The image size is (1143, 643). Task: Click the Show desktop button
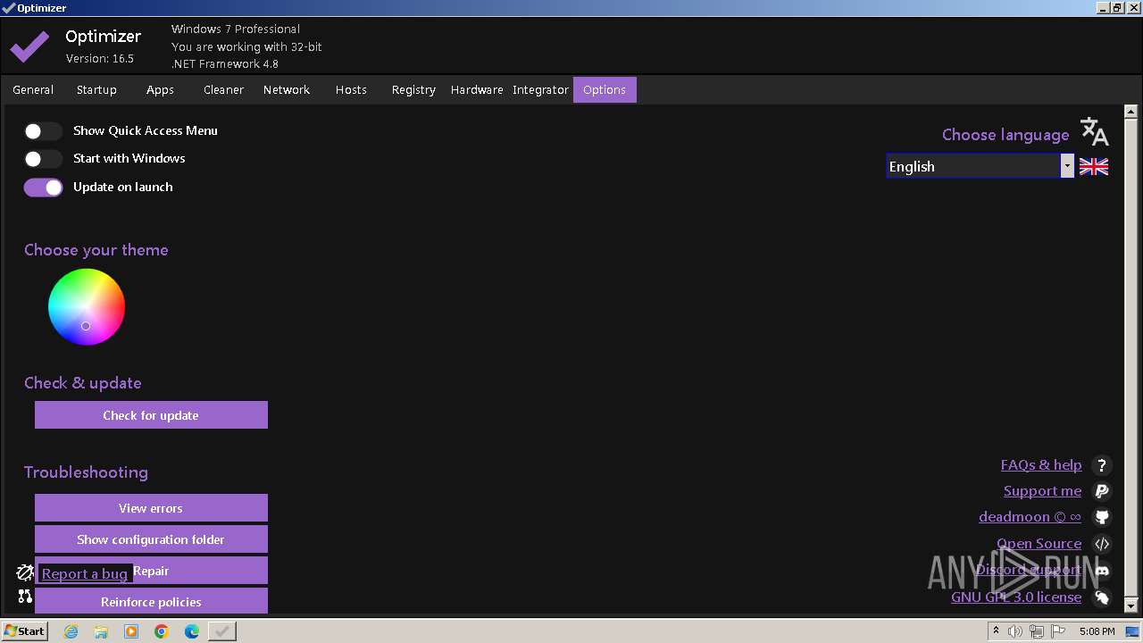1133,631
